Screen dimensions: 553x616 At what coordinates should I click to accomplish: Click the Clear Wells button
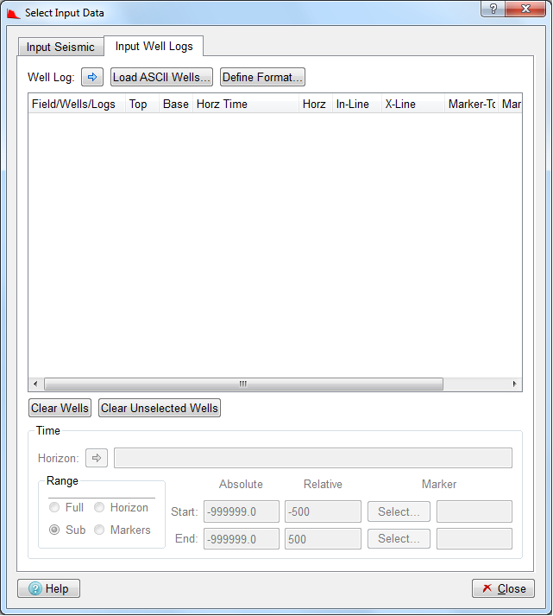tap(60, 408)
